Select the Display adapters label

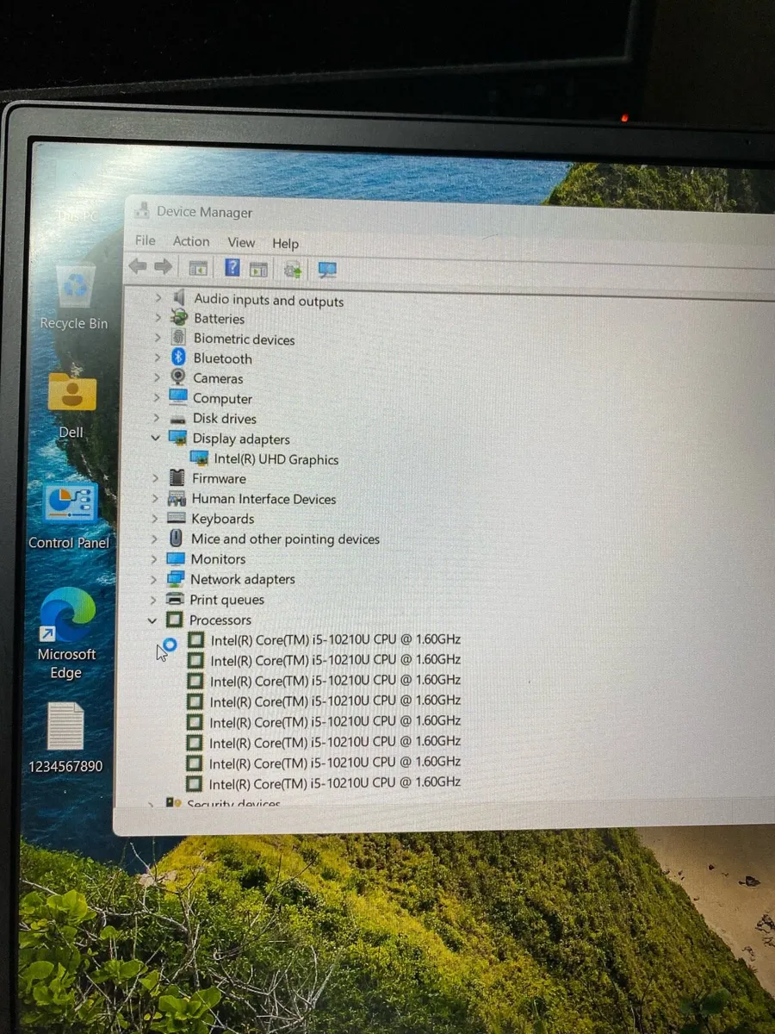[241, 439]
